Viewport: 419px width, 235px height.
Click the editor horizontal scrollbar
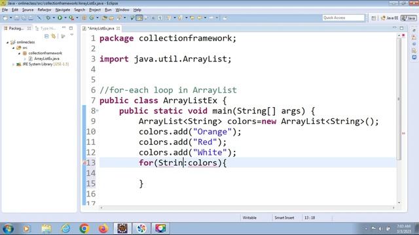tap(247, 208)
